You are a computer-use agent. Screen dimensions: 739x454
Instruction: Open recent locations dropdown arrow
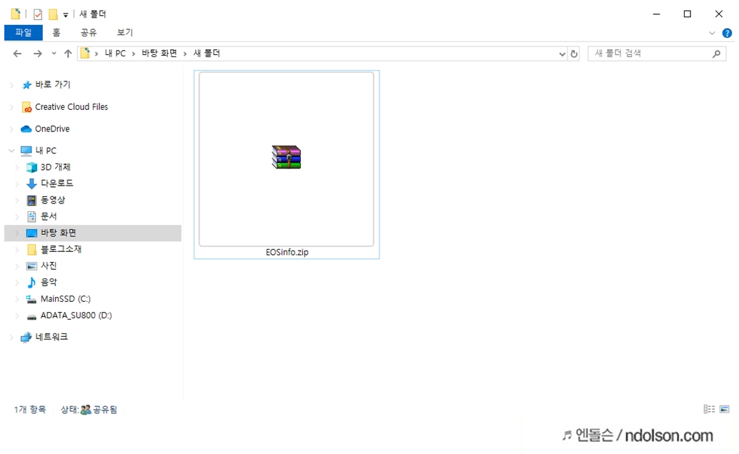coord(54,54)
